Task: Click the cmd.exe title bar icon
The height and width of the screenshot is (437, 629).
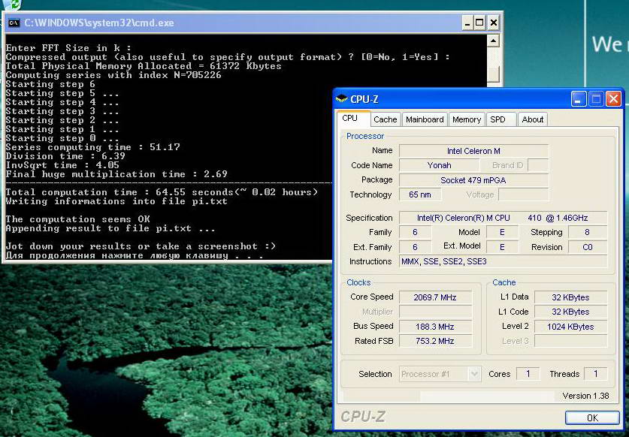Action: 14,23
